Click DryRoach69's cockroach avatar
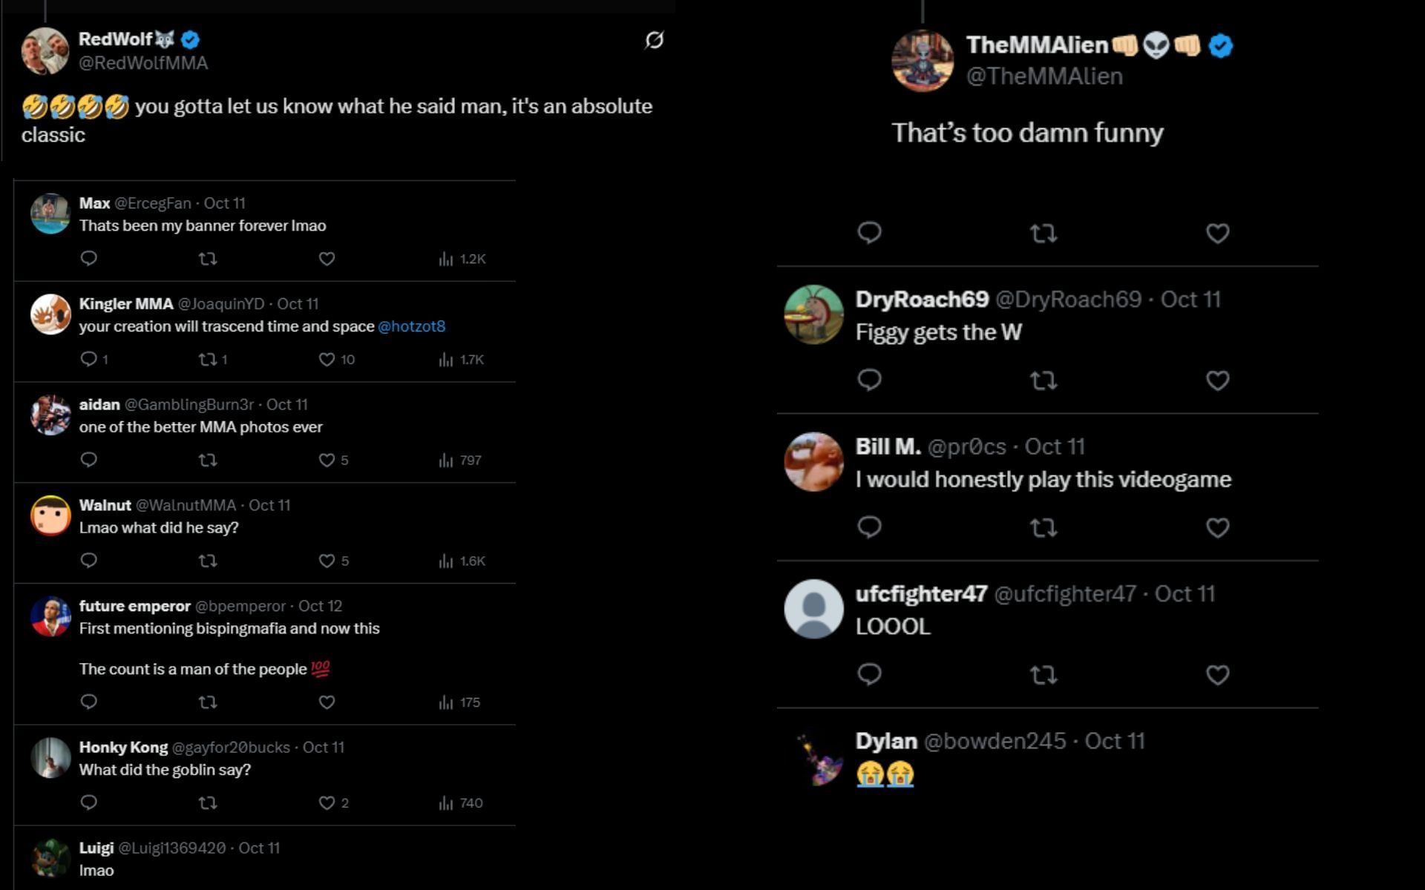The height and width of the screenshot is (890, 1425). click(813, 314)
